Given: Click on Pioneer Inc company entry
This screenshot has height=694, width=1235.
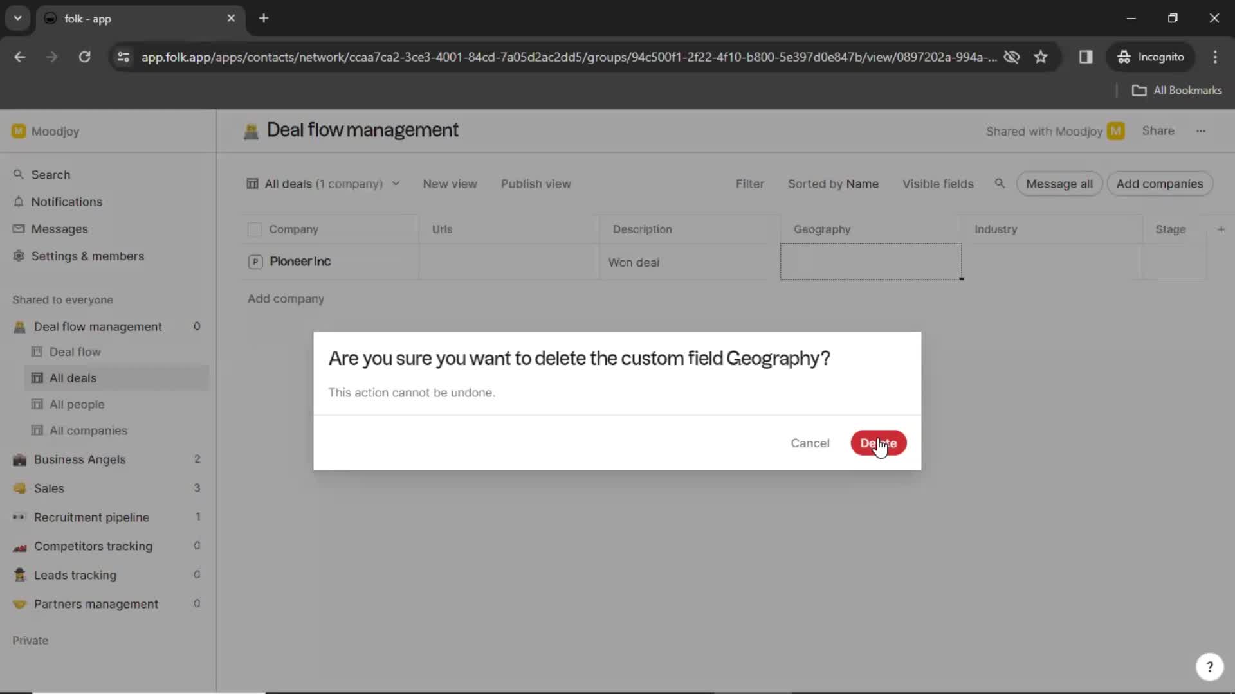Looking at the screenshot, I should coord(299,261).
